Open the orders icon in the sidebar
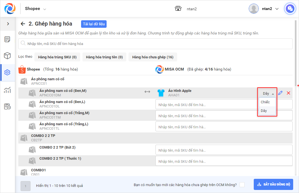Viewport: 299px width, 193px height. click(x=7, y=39)
